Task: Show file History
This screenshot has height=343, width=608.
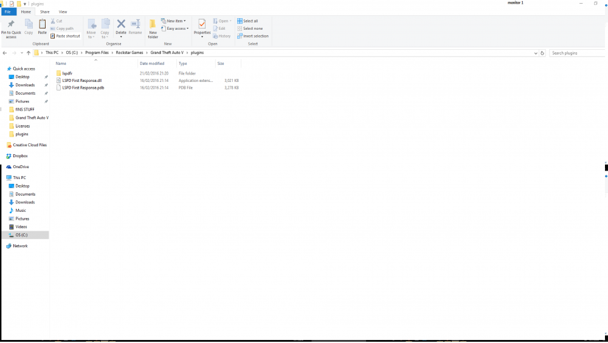Action: pyautogui.click(x=222, y=36)
